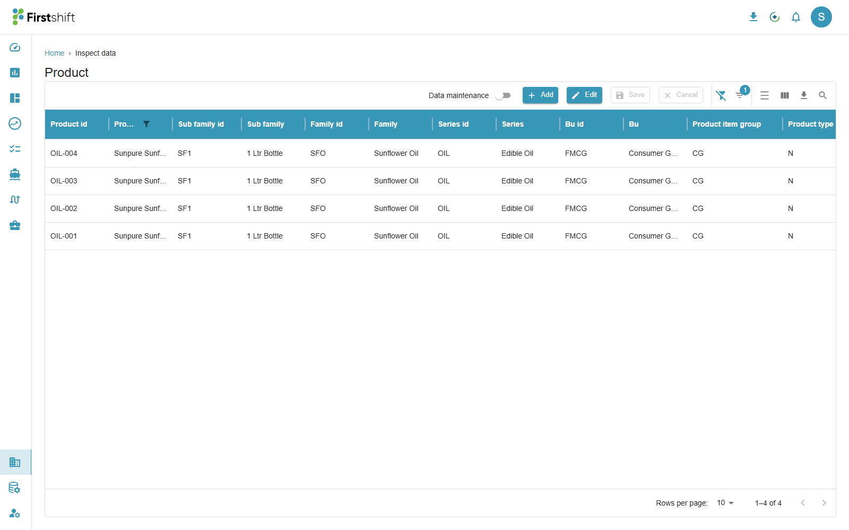Open the briefcase icon in sidebar

click(x=15, y=225)
